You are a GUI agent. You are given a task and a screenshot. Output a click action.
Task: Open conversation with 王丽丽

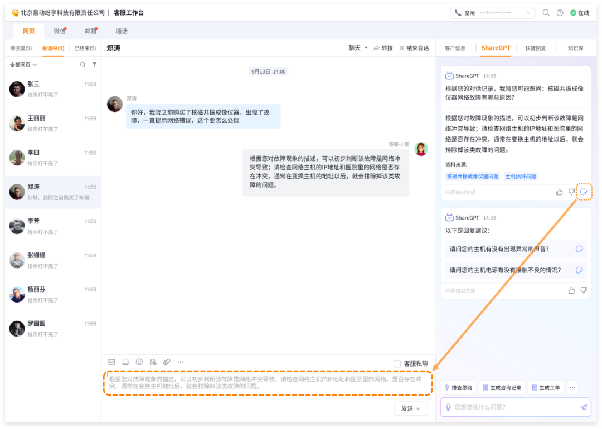tap(53, 124)
